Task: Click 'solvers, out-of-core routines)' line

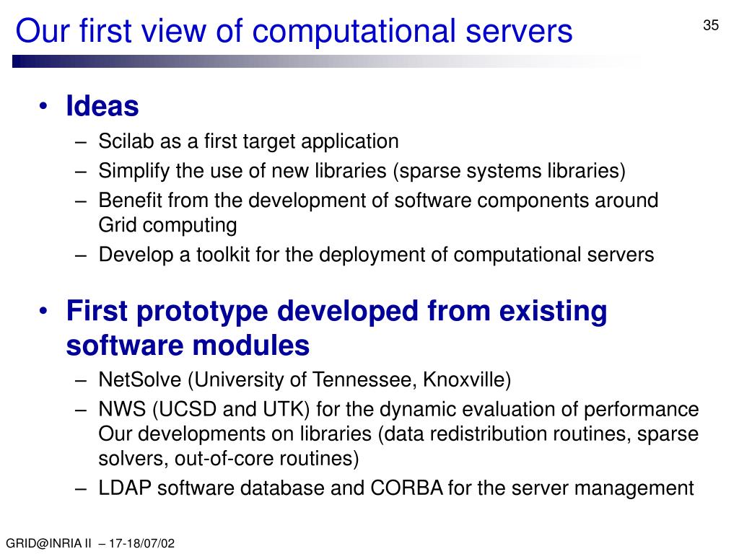Action: pos(229,458)
